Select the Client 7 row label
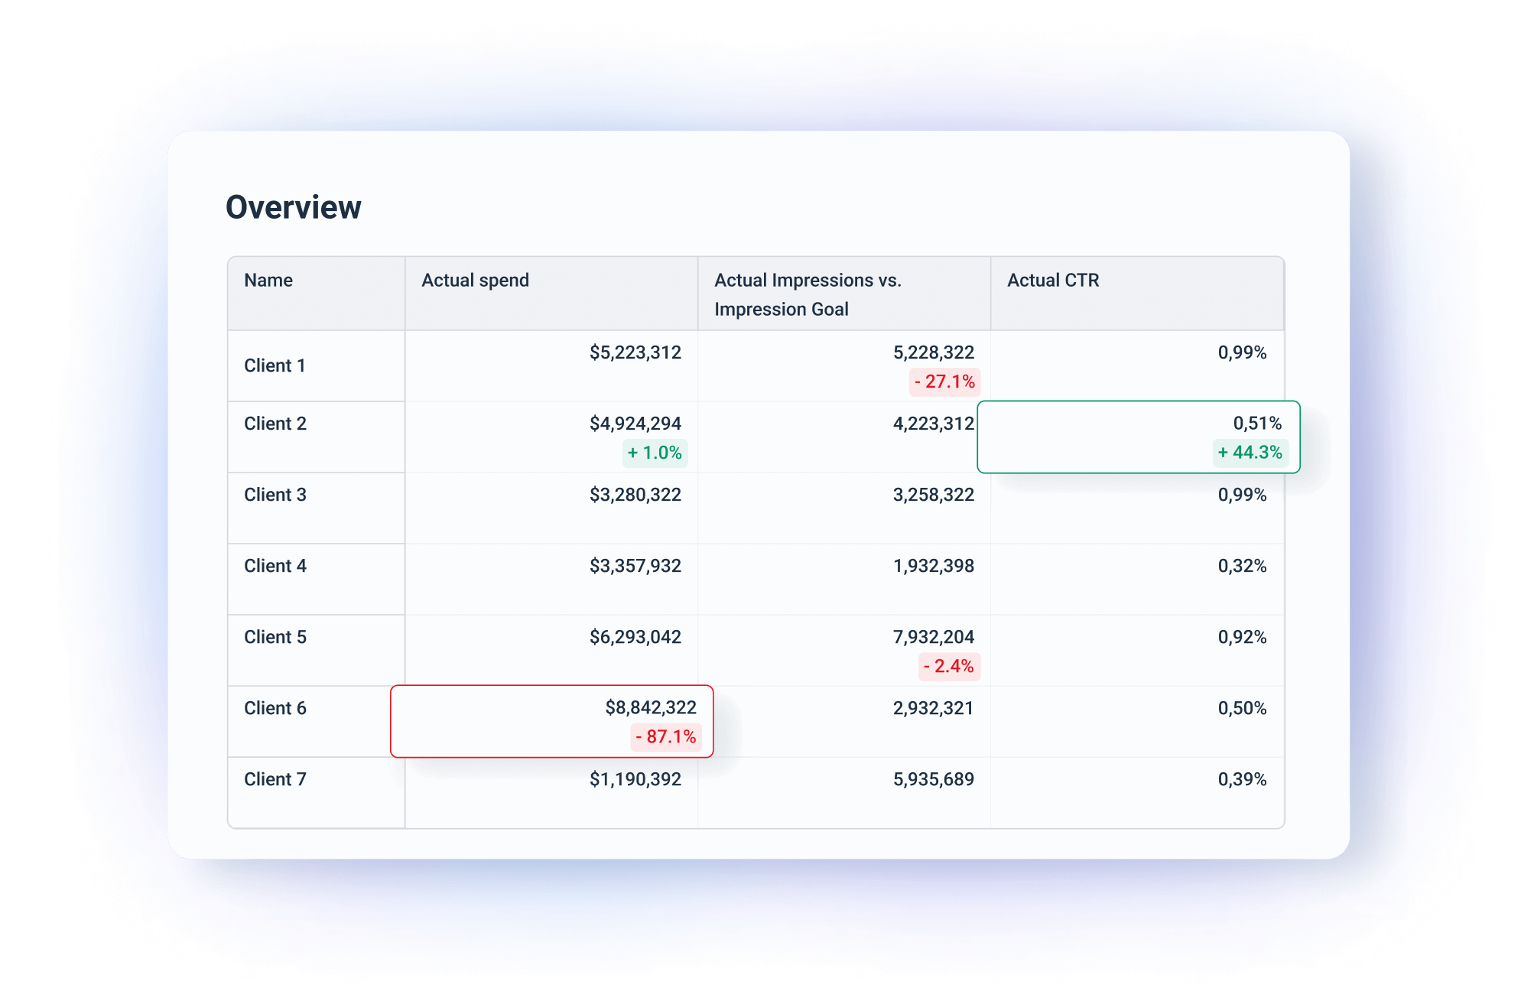The image size is (1521, 1007). (275, 779)
